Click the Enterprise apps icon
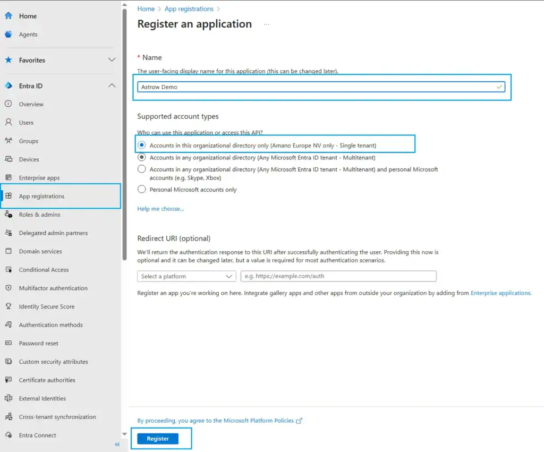This screenshot has width=544, height=452. 8,177
